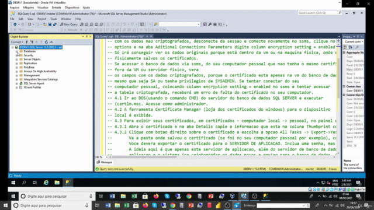The height and width of the screenshot is (210, 374).
Task: Refresh the Object Explorer tree
Action: (x=46, y=42)
